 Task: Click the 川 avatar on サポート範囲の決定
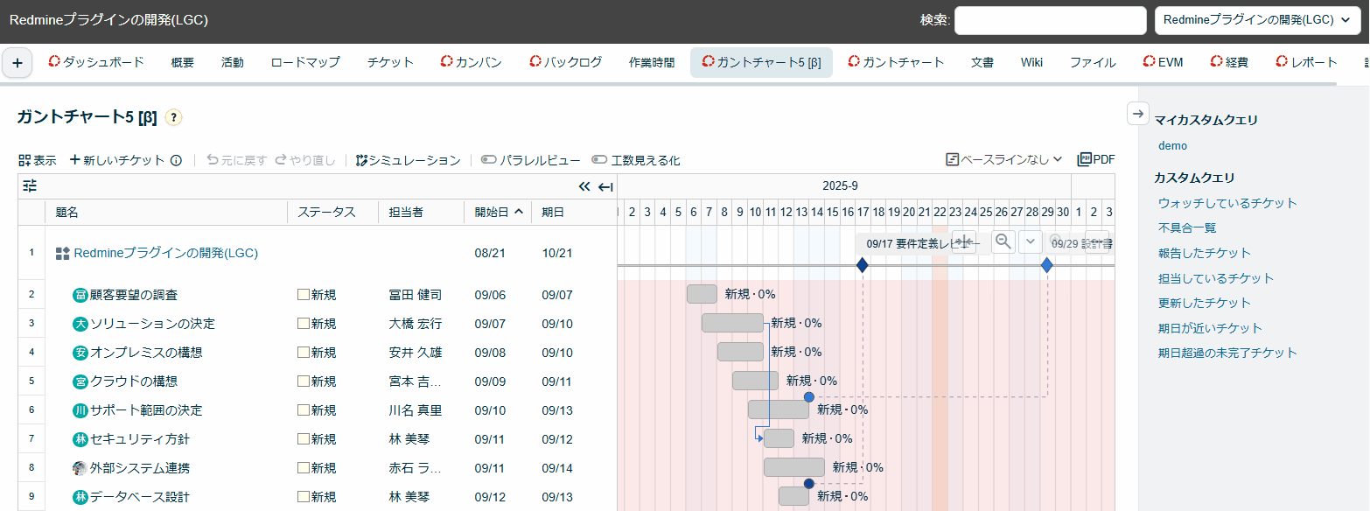(x=80, y=410)
